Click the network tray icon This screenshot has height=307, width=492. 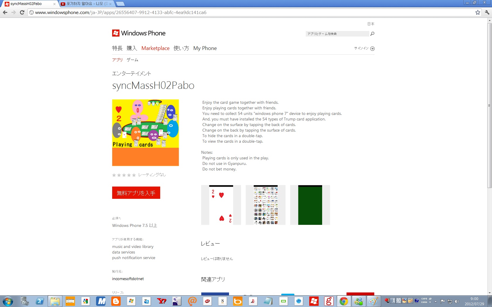(x=450, y=301)
